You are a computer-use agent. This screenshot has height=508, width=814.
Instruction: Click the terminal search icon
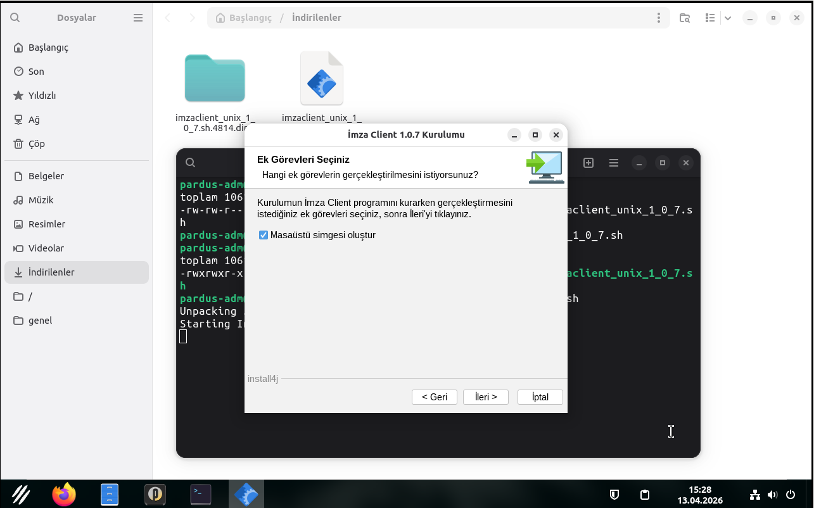(x=190, y=163)
